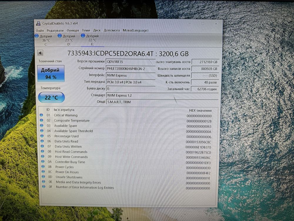Select the Percentage Used attribute row

point(126,136)
